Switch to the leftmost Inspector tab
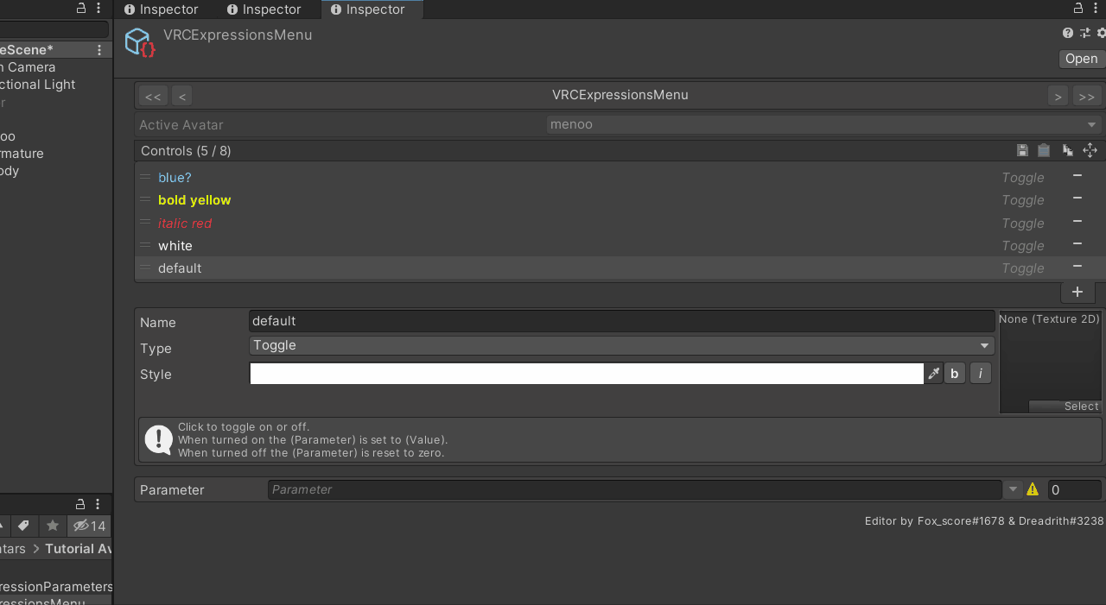The image size is (1106, 605). click(162, 9)
